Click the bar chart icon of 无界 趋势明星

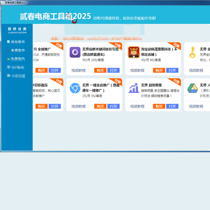click(134, 88)
